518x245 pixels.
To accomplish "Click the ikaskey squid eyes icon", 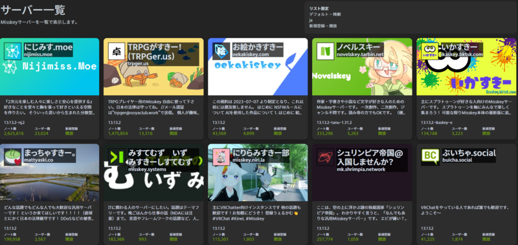I will click(430, 51).
